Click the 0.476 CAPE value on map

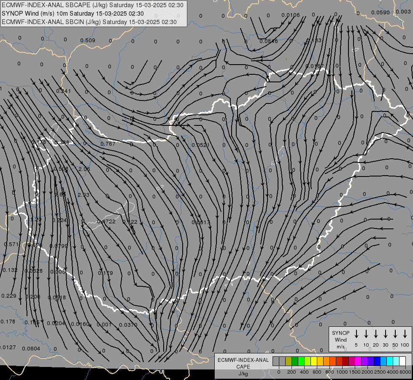(35, 245)
